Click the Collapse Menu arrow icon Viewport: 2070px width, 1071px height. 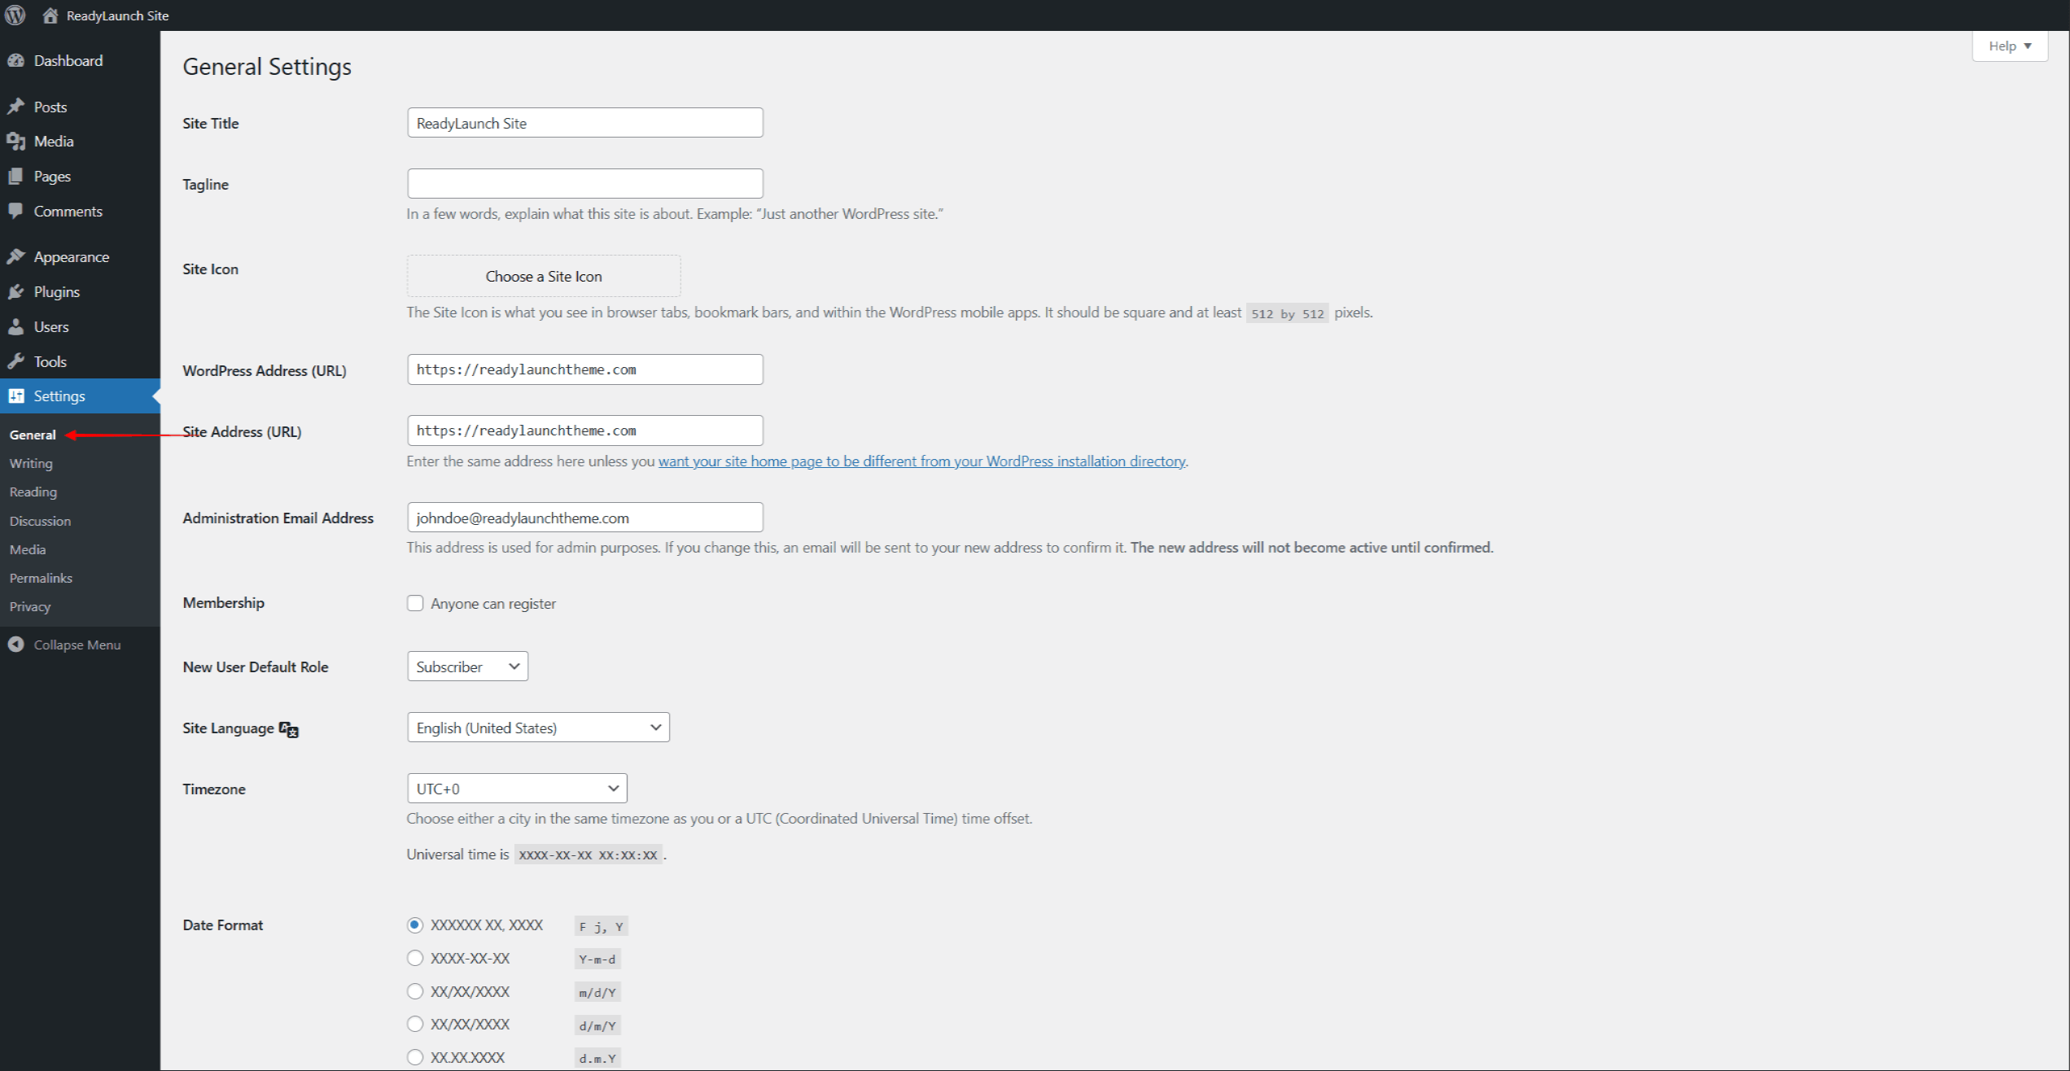pyautogui.click(x=16, y=645)
